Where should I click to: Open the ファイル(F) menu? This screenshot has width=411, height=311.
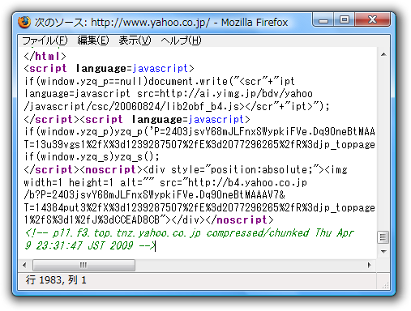point(45,40)
